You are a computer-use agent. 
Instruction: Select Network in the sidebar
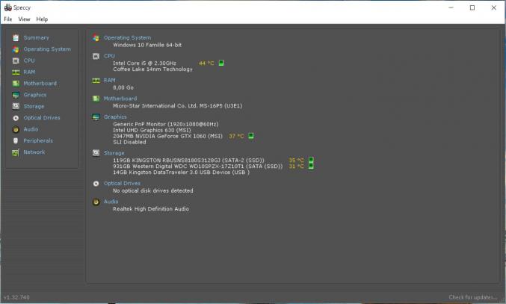coord(34,152)
